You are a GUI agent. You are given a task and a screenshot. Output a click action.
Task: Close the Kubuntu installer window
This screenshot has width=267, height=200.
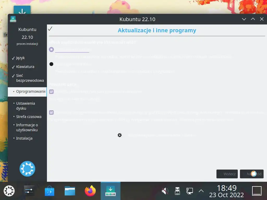tap(262, 19)
